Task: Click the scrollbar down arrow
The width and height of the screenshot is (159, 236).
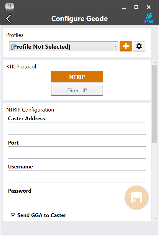Action: click(x=155, y=219)
